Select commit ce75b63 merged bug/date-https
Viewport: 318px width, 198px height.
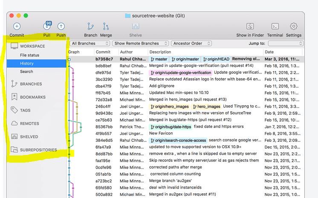[185, 120]
